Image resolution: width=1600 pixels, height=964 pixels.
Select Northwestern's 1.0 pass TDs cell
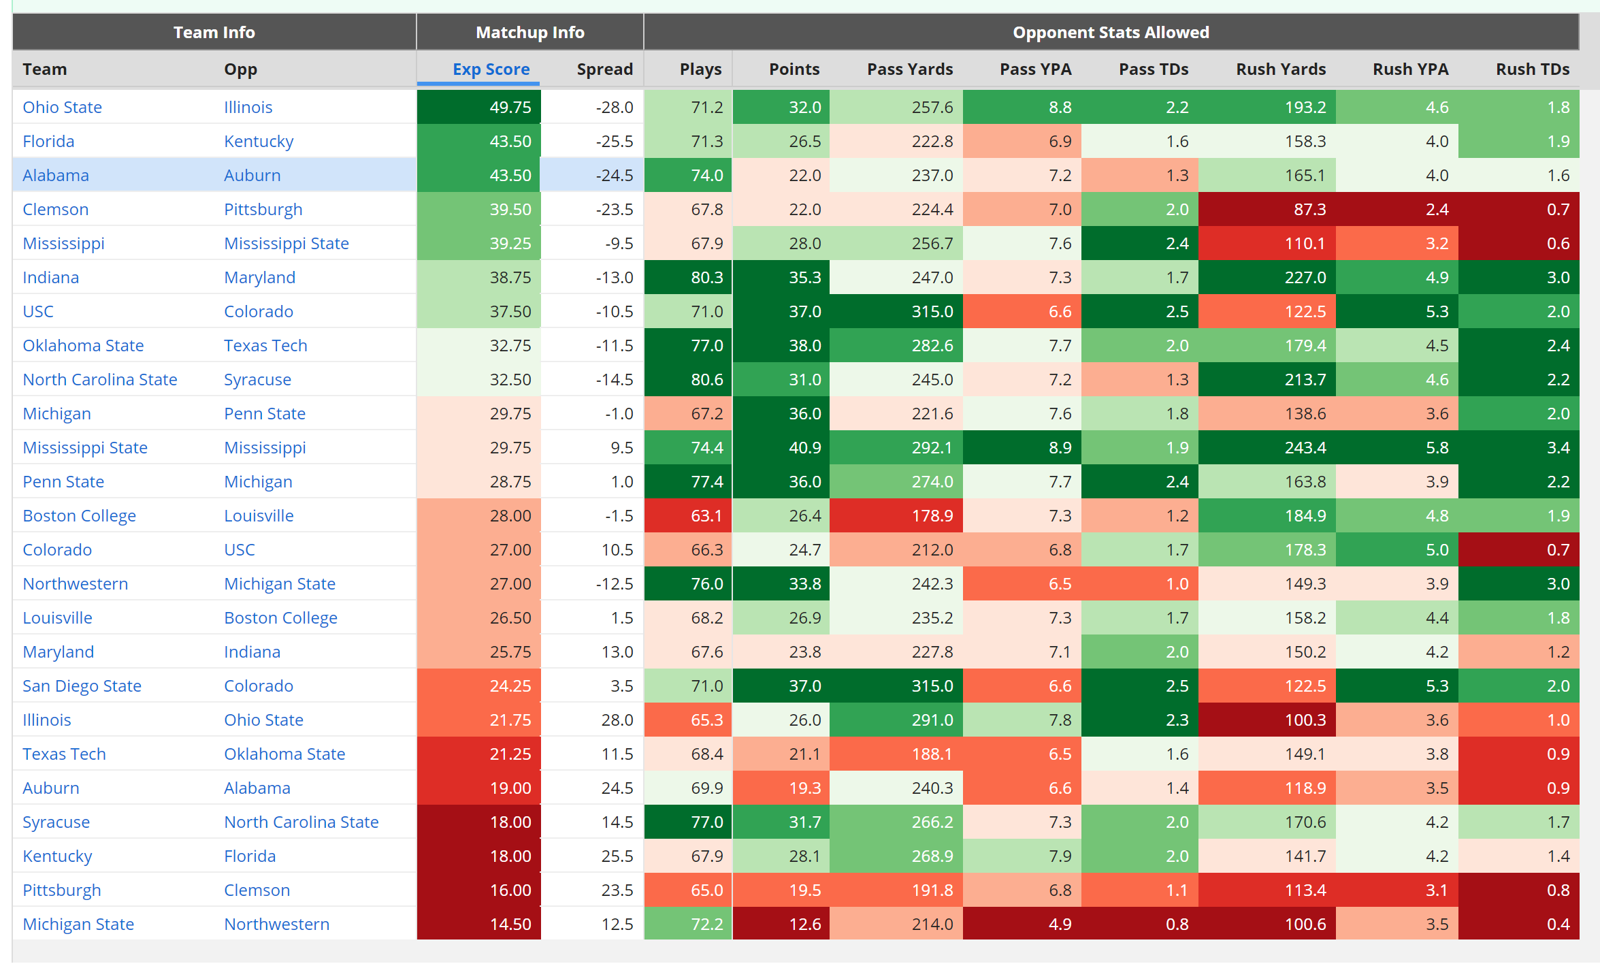click(x=1139, y=583)
